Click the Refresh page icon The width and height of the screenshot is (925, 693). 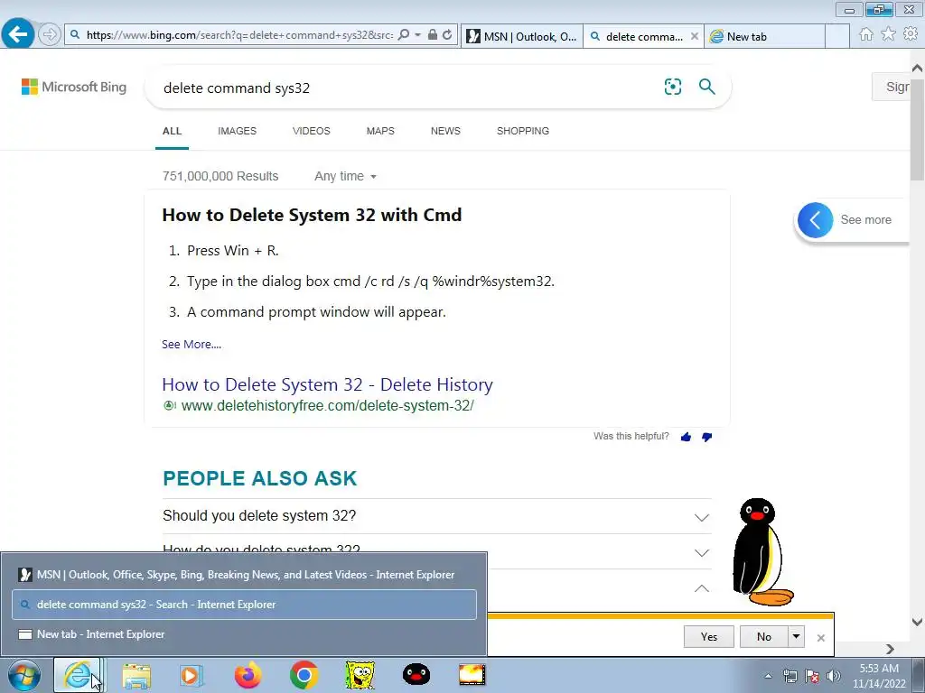[x=448, y=35]
